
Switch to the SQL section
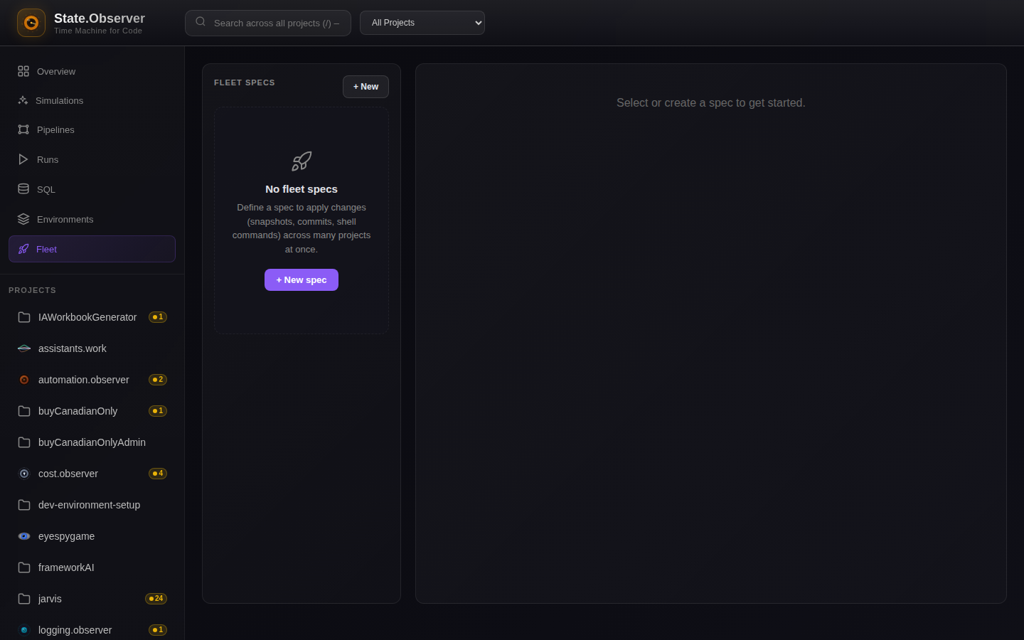(92, 189)
